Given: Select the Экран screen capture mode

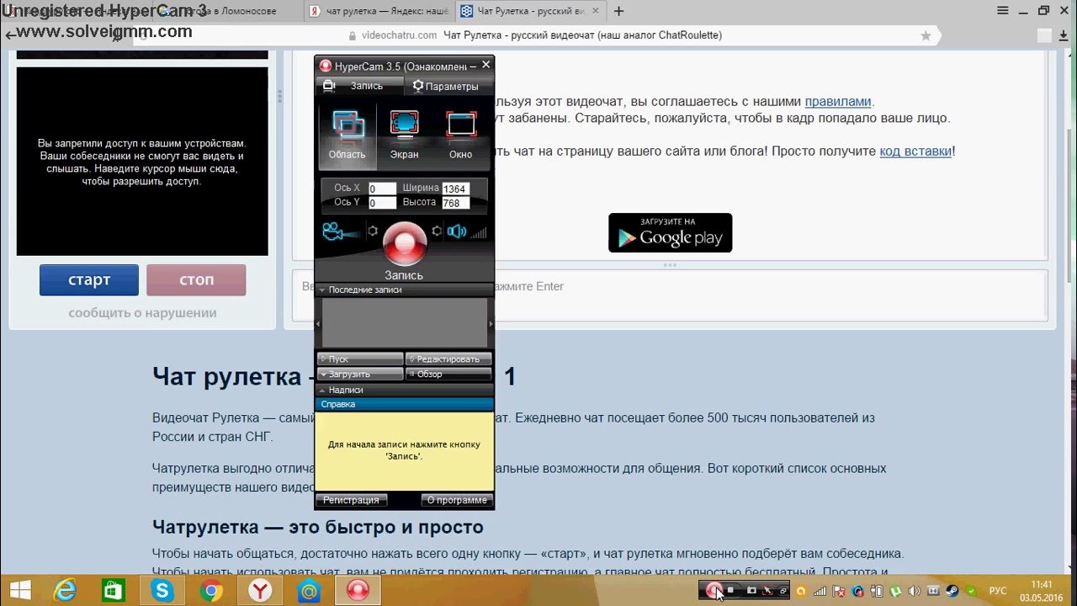Looking at the screenshot, I should tap(404, 135).
